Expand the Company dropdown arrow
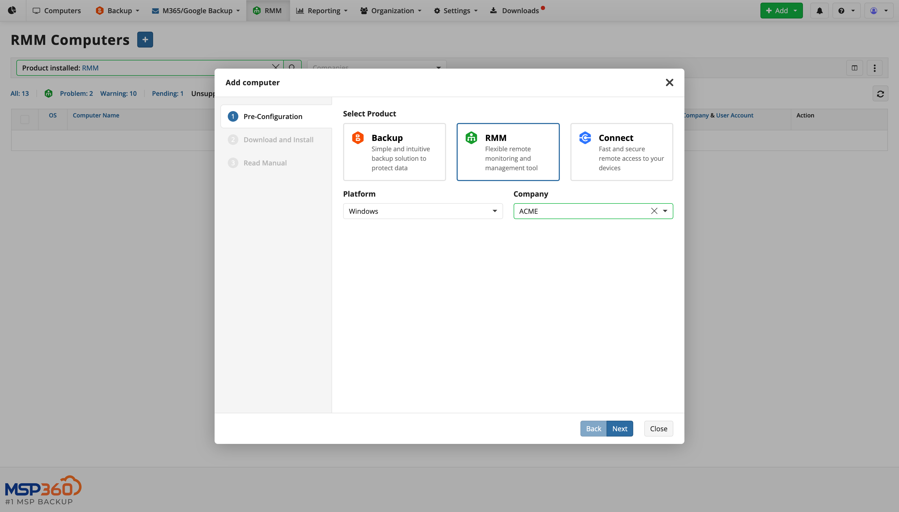899x512 pixels. pos(665,211)
